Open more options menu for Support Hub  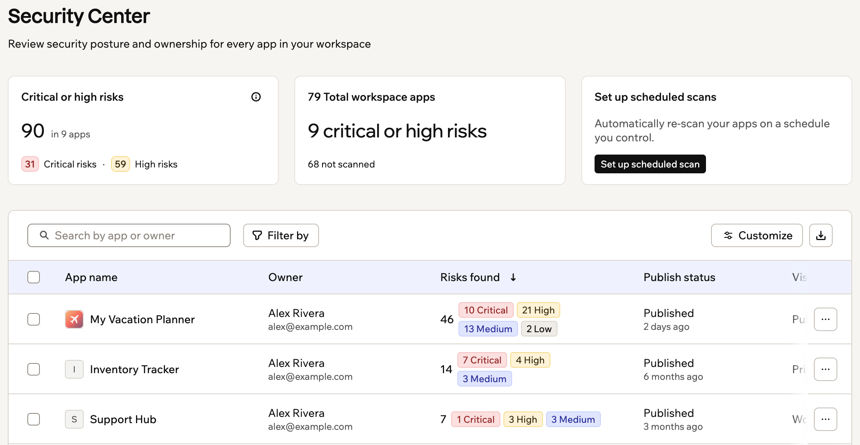coord(825,419)
